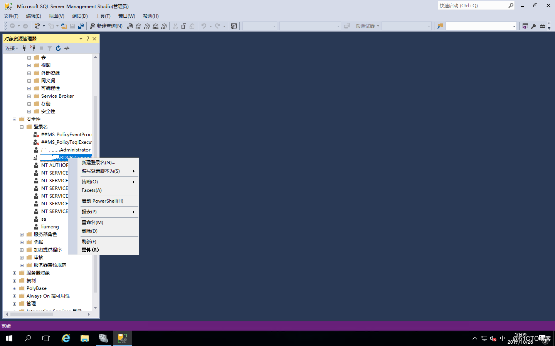Select 重命名(M) in context menu

click(x=103, y=223)
